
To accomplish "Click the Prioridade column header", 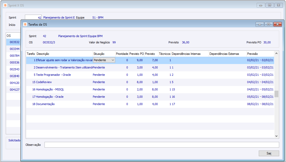I will pos(122,54).
